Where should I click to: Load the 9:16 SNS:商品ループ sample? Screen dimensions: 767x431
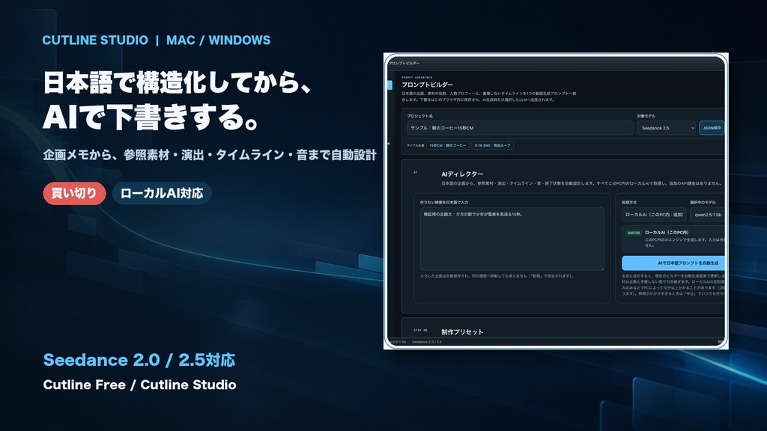[493, 146]
